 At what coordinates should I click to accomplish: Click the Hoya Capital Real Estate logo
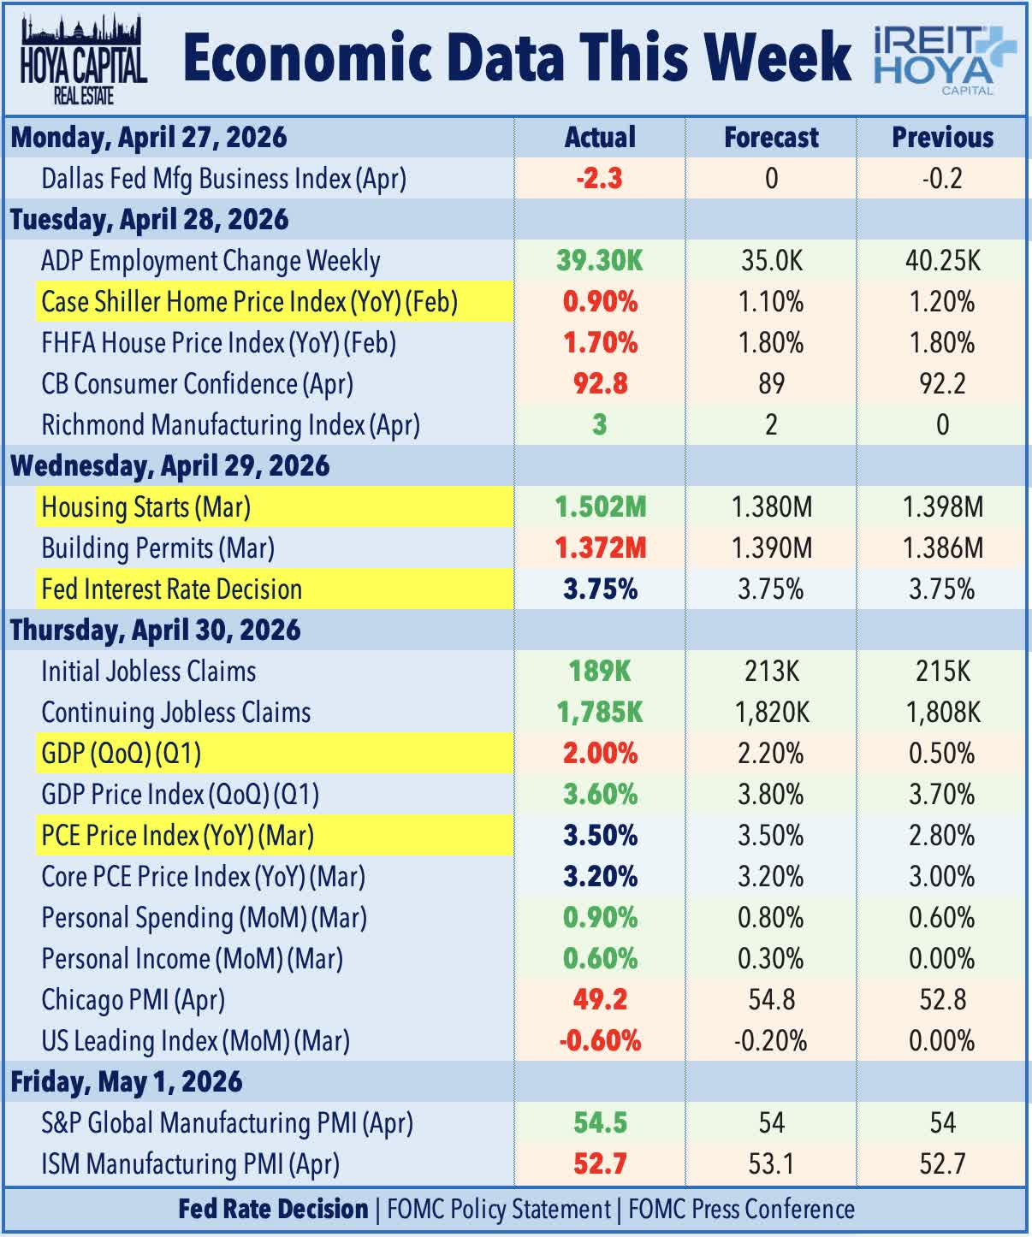click(83, 60)
